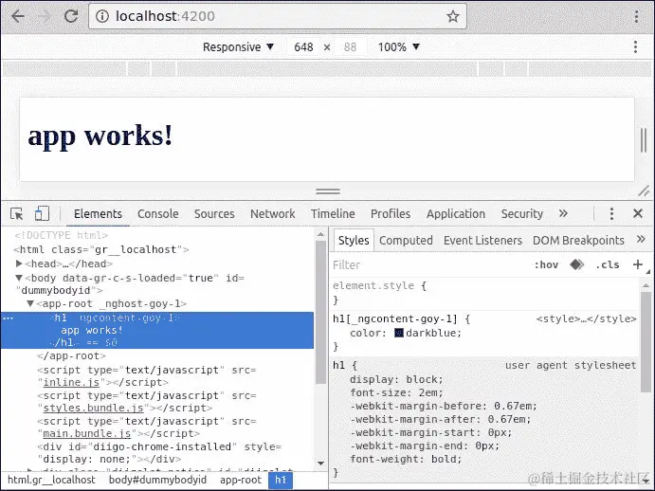Toggle the .cls class editor
655x491 pixels.
click(x=608, y=264)
